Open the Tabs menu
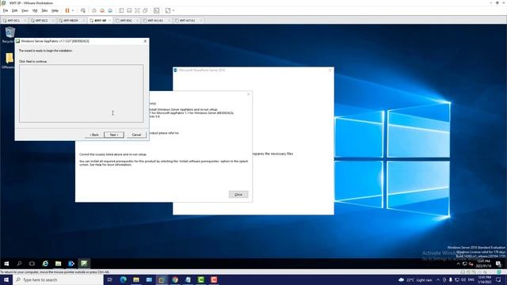 (x=44, y=10)
